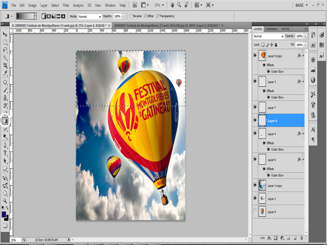The image size is (327, 245).
Task: Open the gradient preview editor
Action: click(x=25, y=16)
